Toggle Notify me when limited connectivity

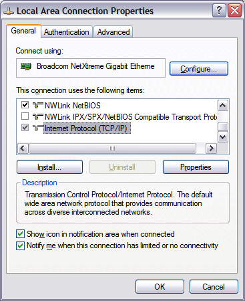pyautogui.click(x=20, y=245)
